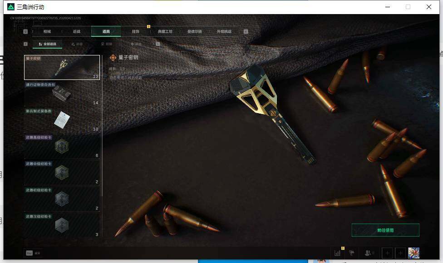Open the third item filter sub-tab
Screen dimensions: 443x263
coord(107,44)
